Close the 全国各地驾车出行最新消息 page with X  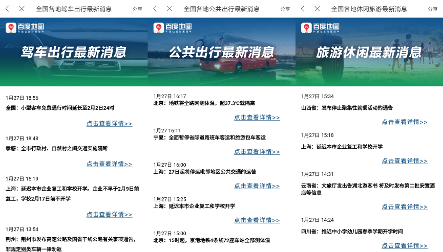pyautogui.click(x=22, y=9)
